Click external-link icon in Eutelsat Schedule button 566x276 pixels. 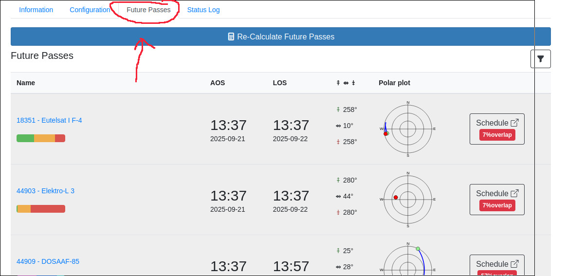point(515,123)
